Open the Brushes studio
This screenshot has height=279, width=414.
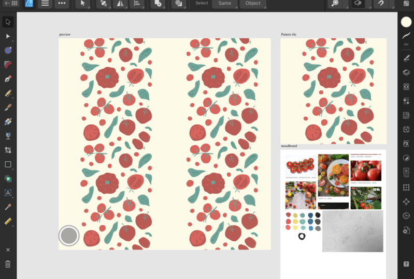(406, 58)
